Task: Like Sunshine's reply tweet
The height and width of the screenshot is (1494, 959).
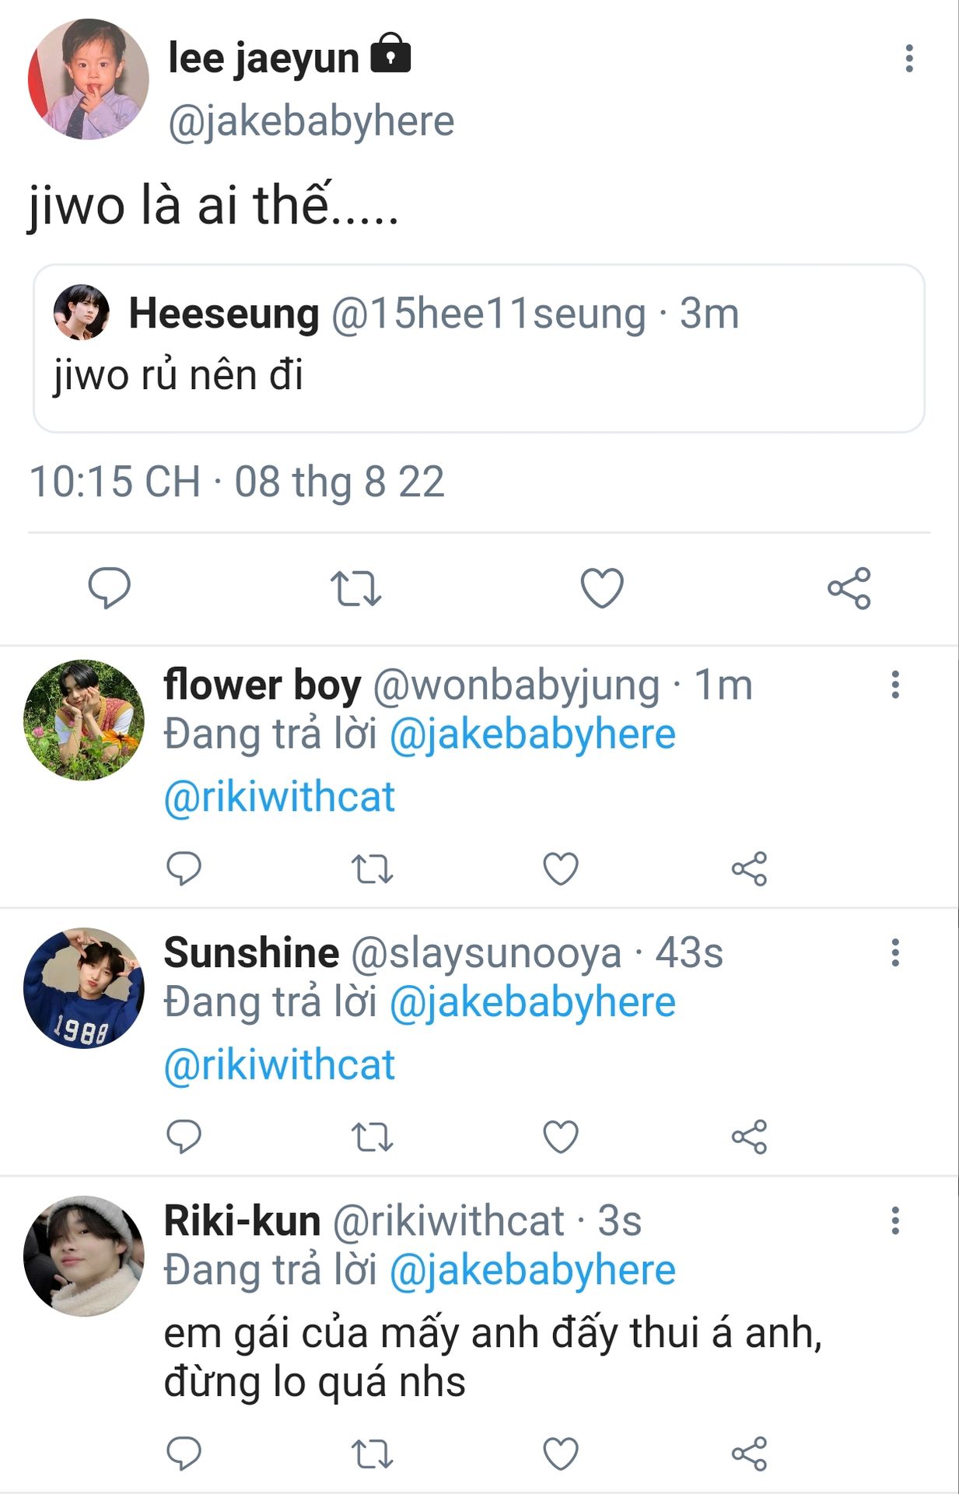Action: coord(560,1137)
